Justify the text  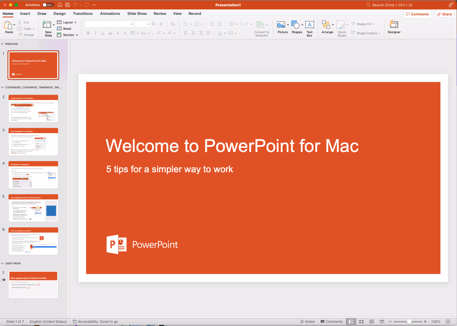click(x=208, y=33)
